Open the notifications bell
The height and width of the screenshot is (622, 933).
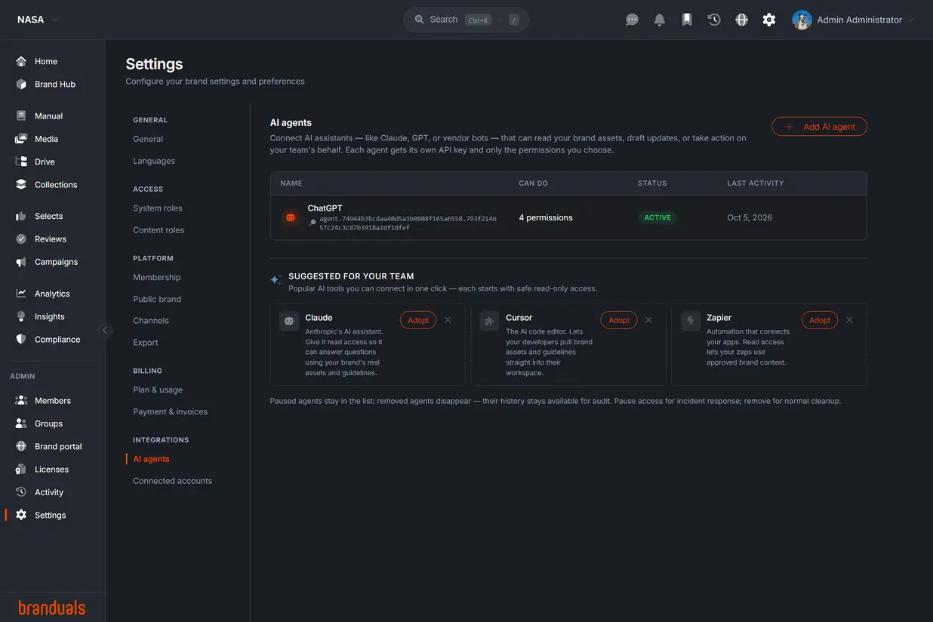660,20
